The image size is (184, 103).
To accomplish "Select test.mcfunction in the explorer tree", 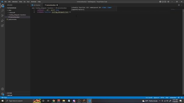I will (x=18, y=17).
